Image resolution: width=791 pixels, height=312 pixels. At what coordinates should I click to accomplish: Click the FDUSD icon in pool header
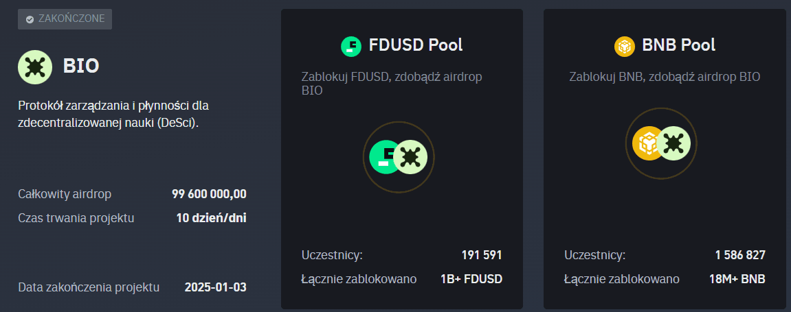(x=352, y=47)
